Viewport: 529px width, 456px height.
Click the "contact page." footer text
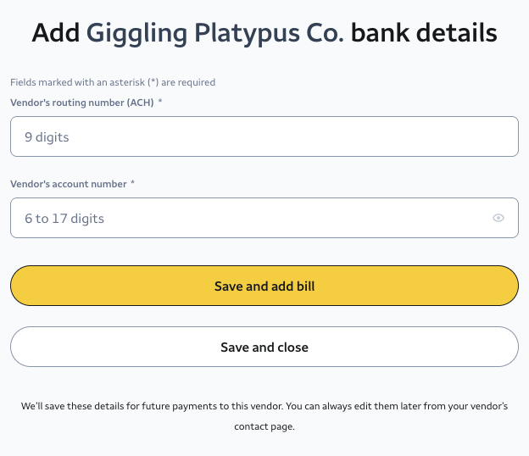pyautogui.click(x=264, y=426)
